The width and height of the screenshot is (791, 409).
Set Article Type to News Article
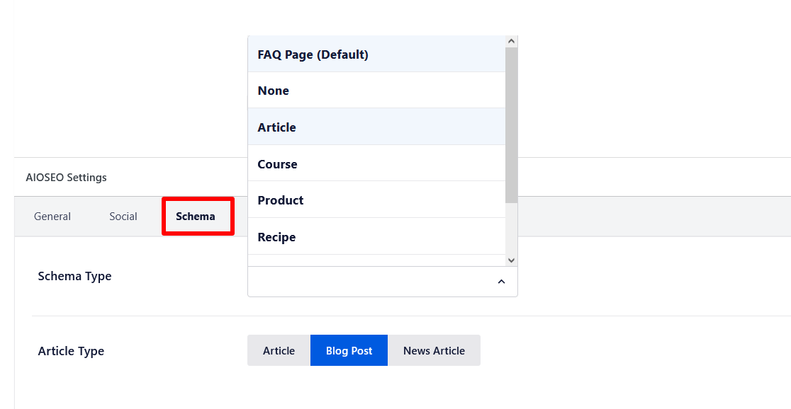coord(434,350)
